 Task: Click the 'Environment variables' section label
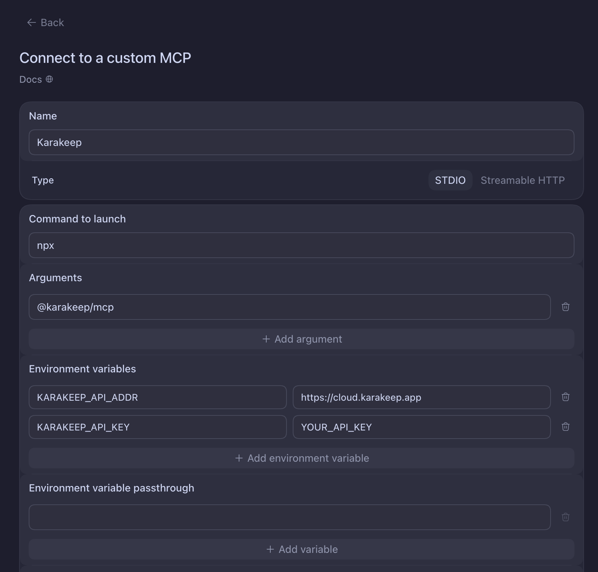point(82,369)
